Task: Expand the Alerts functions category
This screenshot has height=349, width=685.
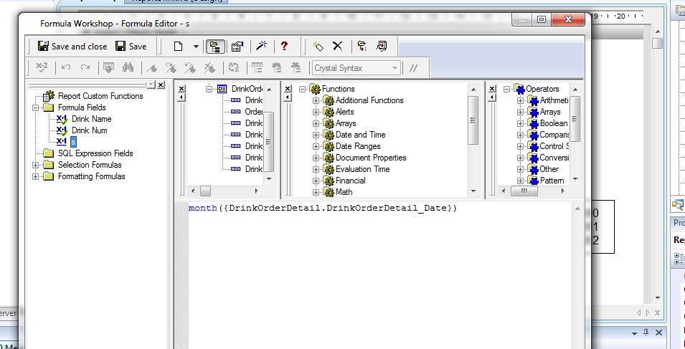Action: coord(316,112)
